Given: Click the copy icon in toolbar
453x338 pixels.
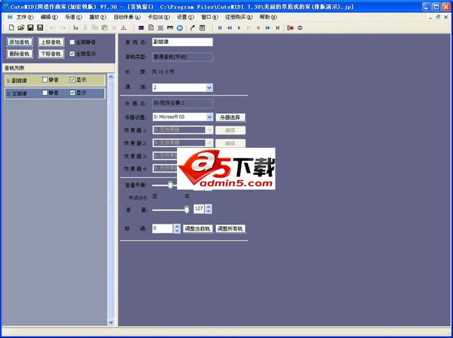Looking at the screenshot, I should [x=95, y=28].
